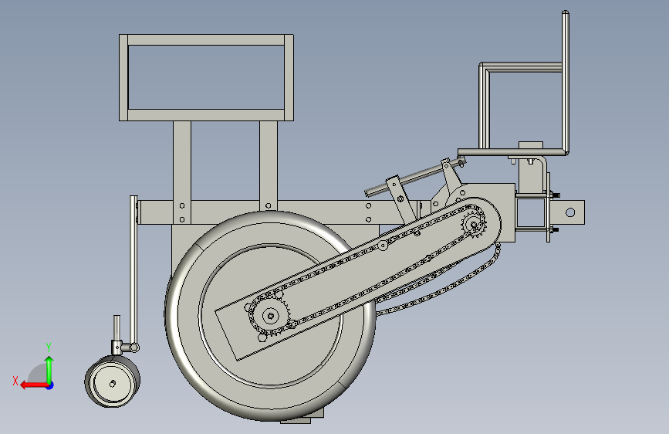Select the thin vertical rod above the caster wheel
Screen dimensions: 669x434
tap(133, 271)
